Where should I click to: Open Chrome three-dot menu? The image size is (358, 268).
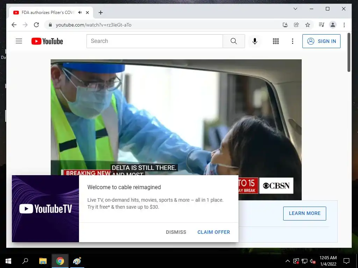point(344,25)
